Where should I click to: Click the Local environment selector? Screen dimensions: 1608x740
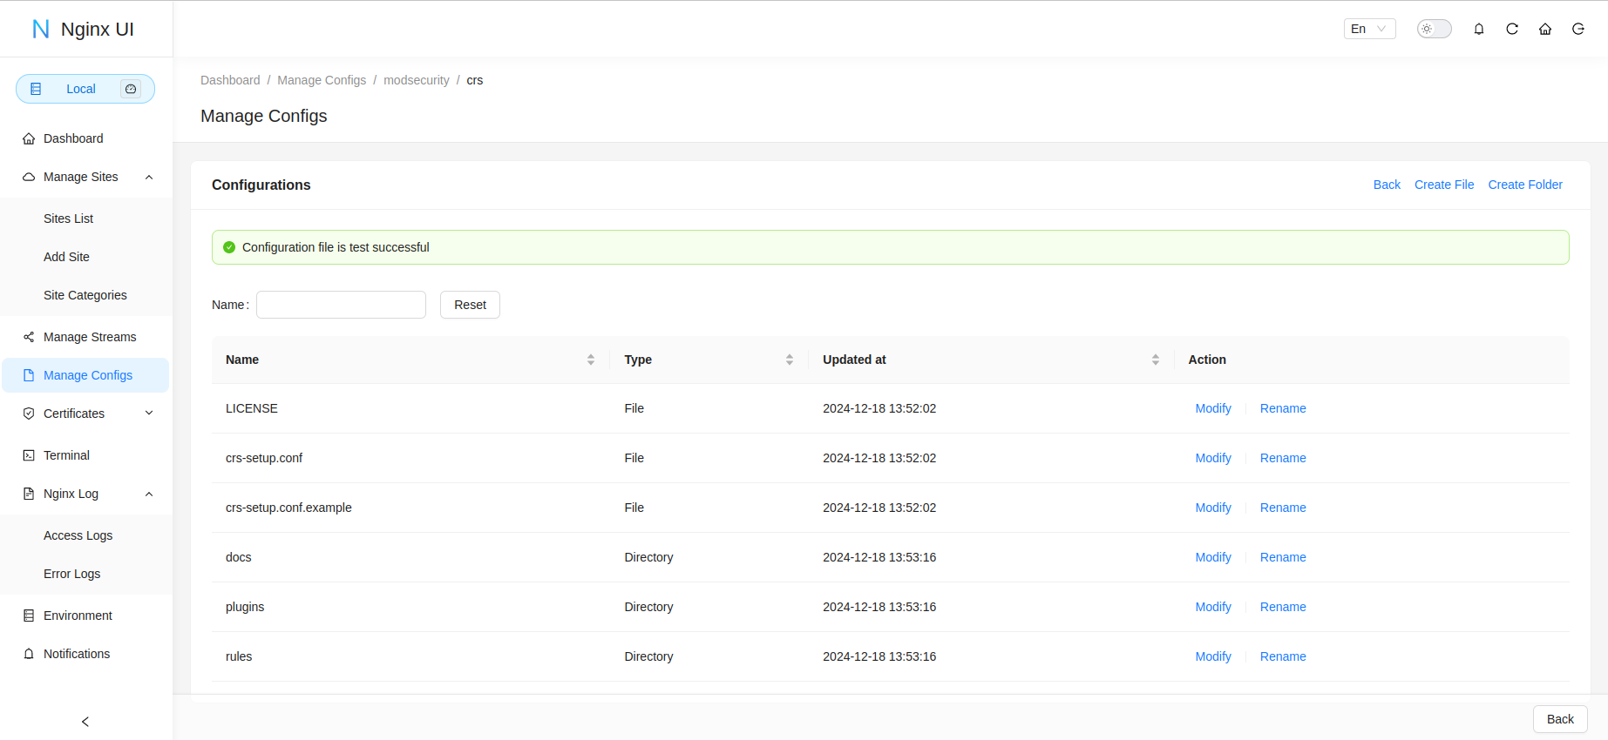85,89
